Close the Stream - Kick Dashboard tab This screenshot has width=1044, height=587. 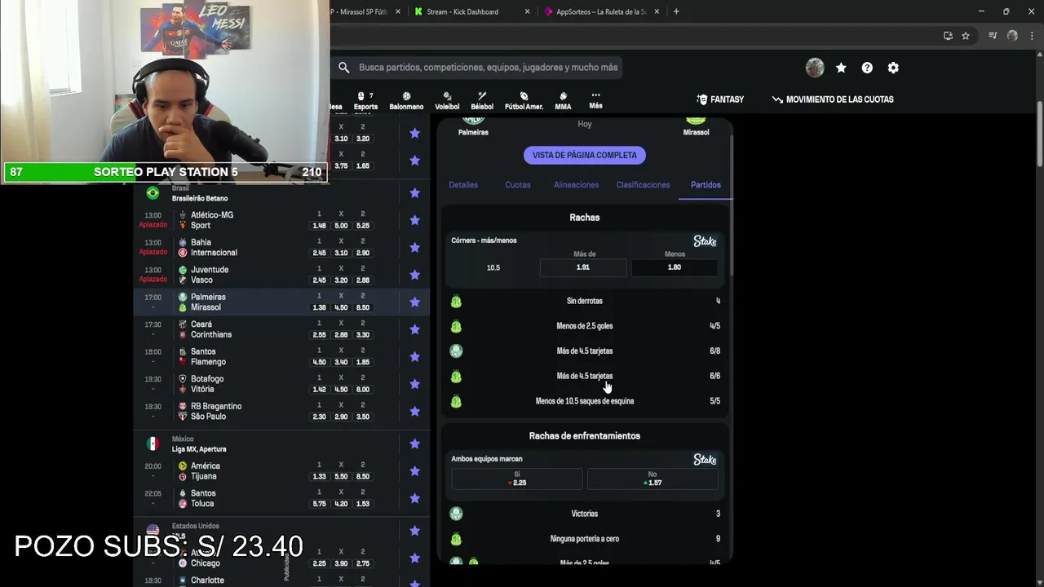point(528,11)
